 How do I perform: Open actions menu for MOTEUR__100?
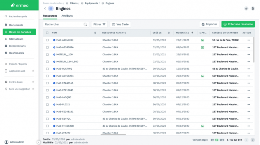249,54
